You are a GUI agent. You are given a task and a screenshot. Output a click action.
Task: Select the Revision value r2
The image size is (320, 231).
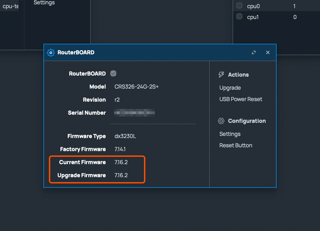click(x=117, y=100)
